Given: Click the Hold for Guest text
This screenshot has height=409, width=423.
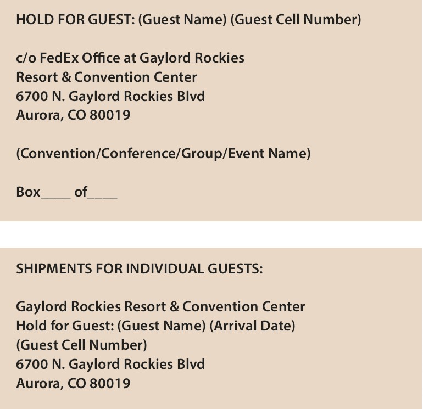Looking at the screenshot, I should 65,326.
